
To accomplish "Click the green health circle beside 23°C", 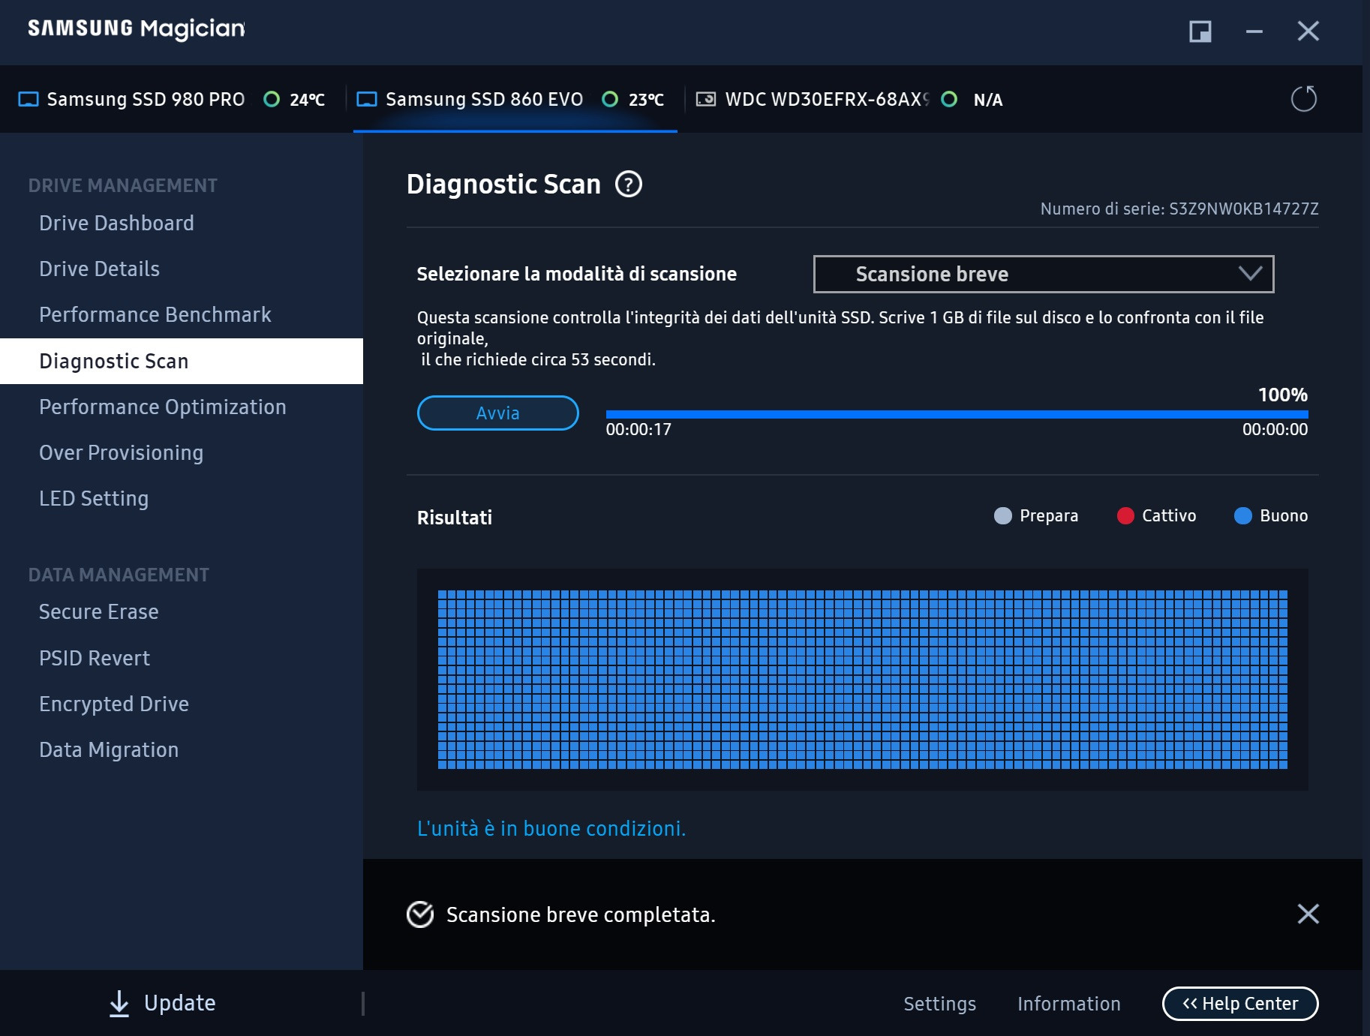I will (x=611, y=100).
